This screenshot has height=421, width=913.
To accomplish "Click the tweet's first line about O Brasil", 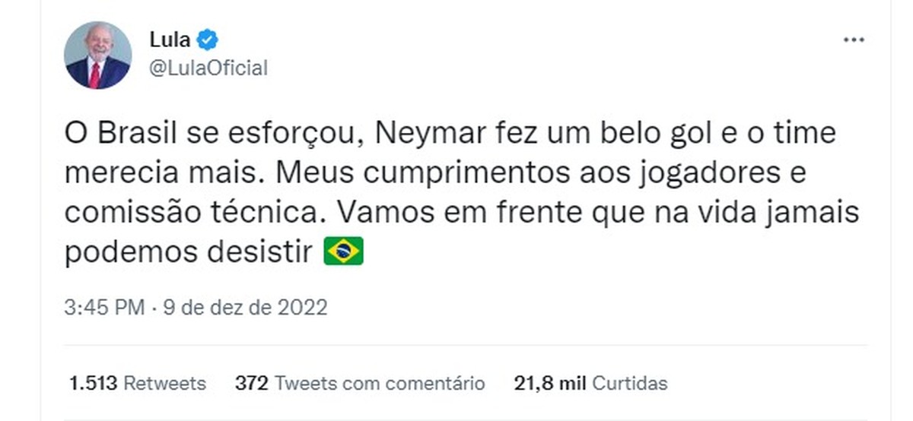I will tap(450, 134).
